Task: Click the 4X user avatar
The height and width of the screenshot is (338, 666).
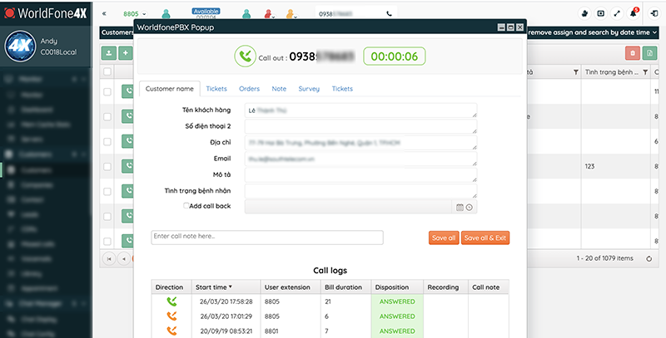Action: coord(20,47)
